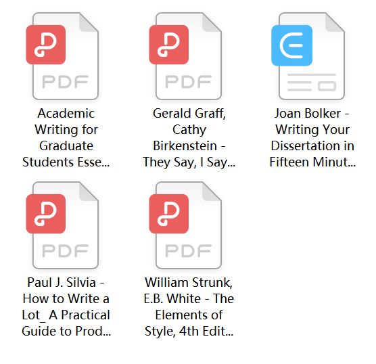
Task: Click red PDF reader badge on Paul J. Silvia file
Action: click(x=46, y=214)
